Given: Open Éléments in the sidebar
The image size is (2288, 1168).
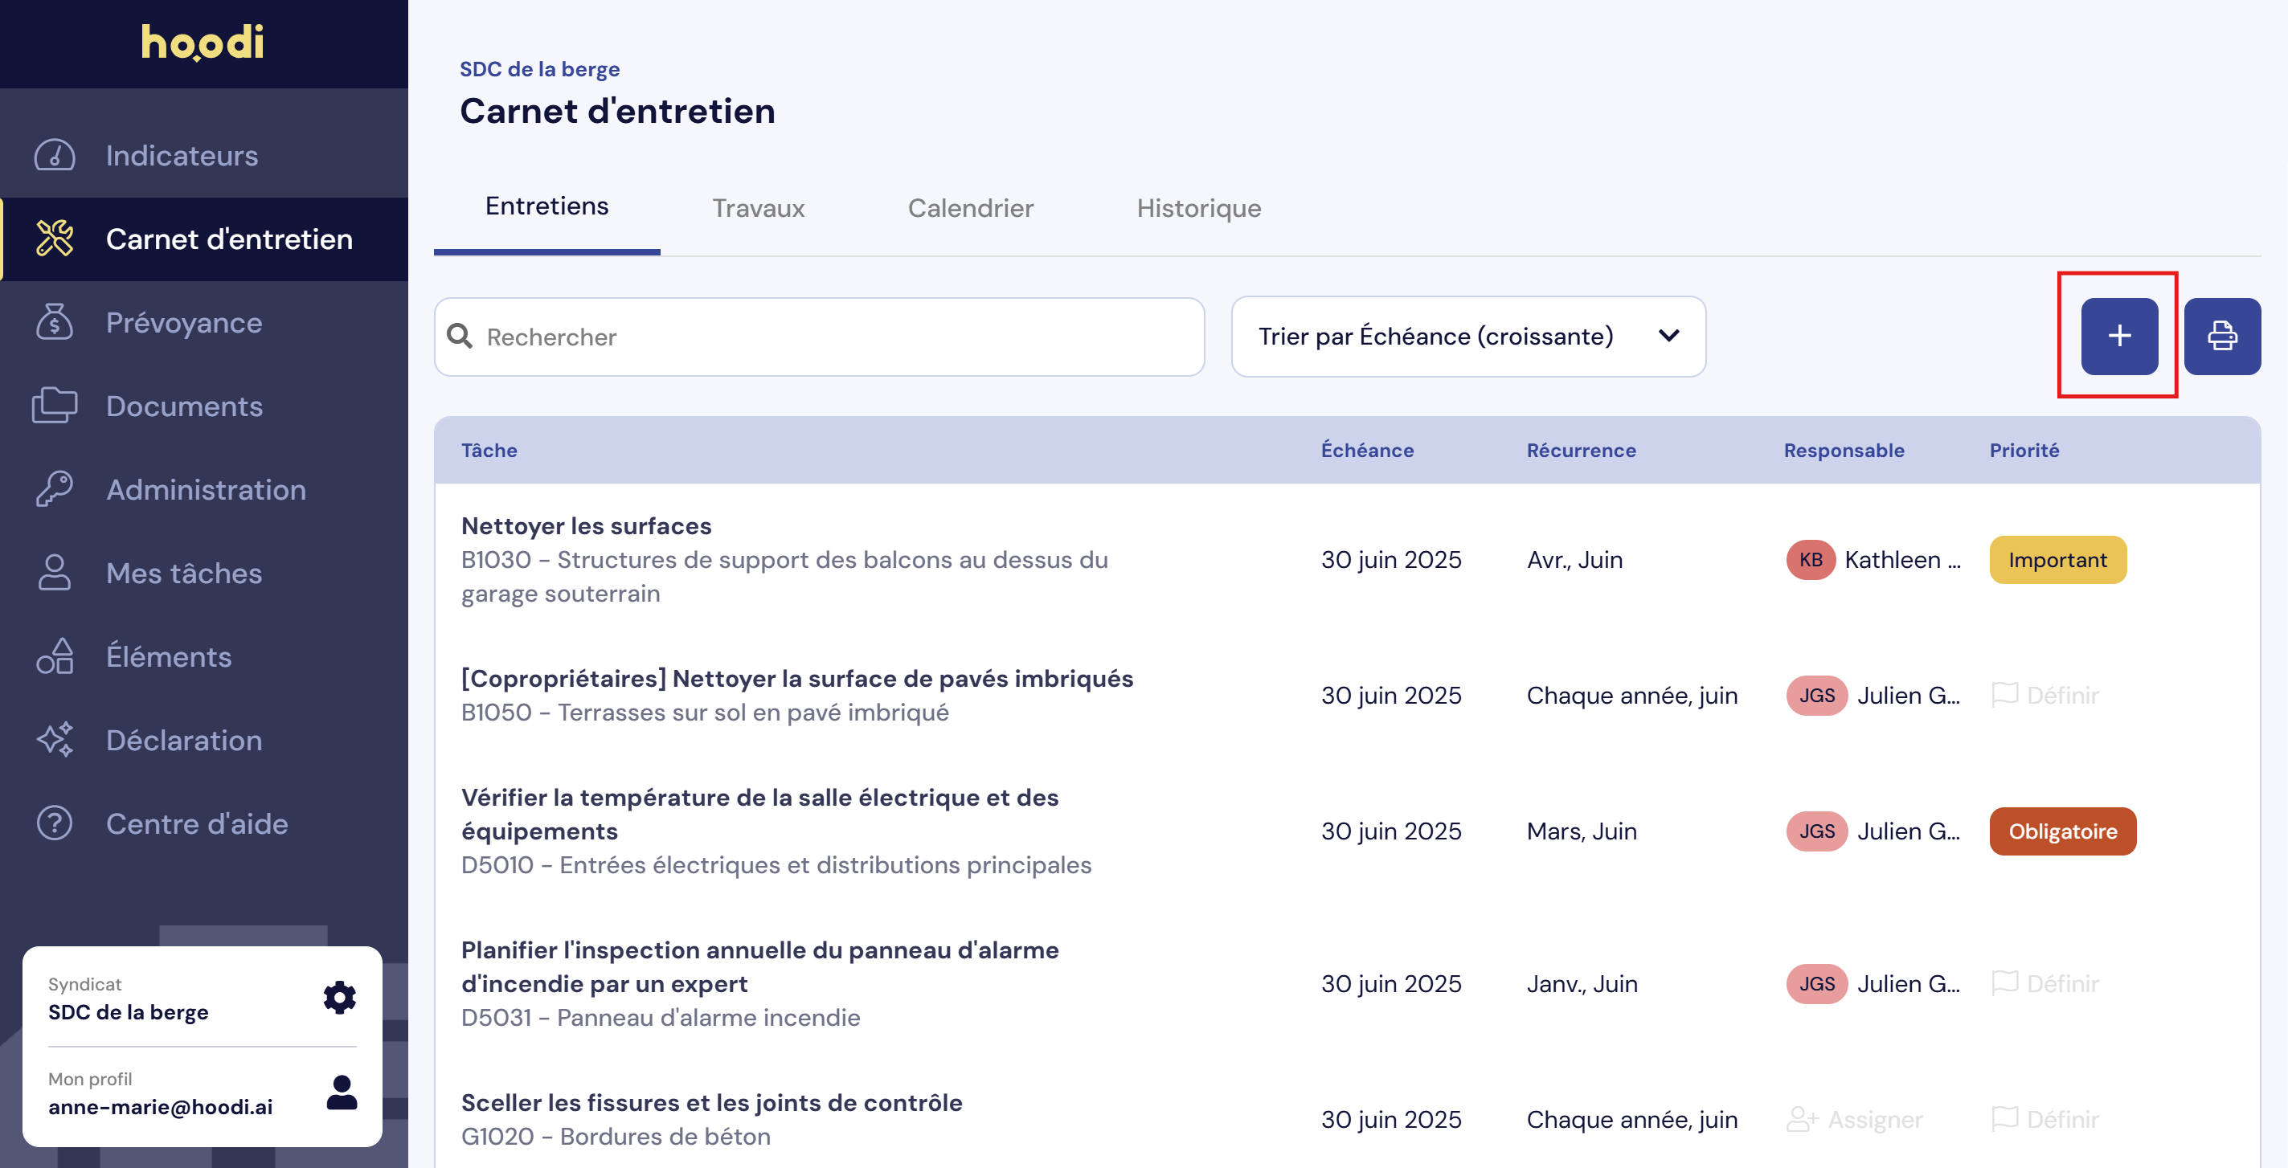Looking at the screenshot, I should (168, 657).
